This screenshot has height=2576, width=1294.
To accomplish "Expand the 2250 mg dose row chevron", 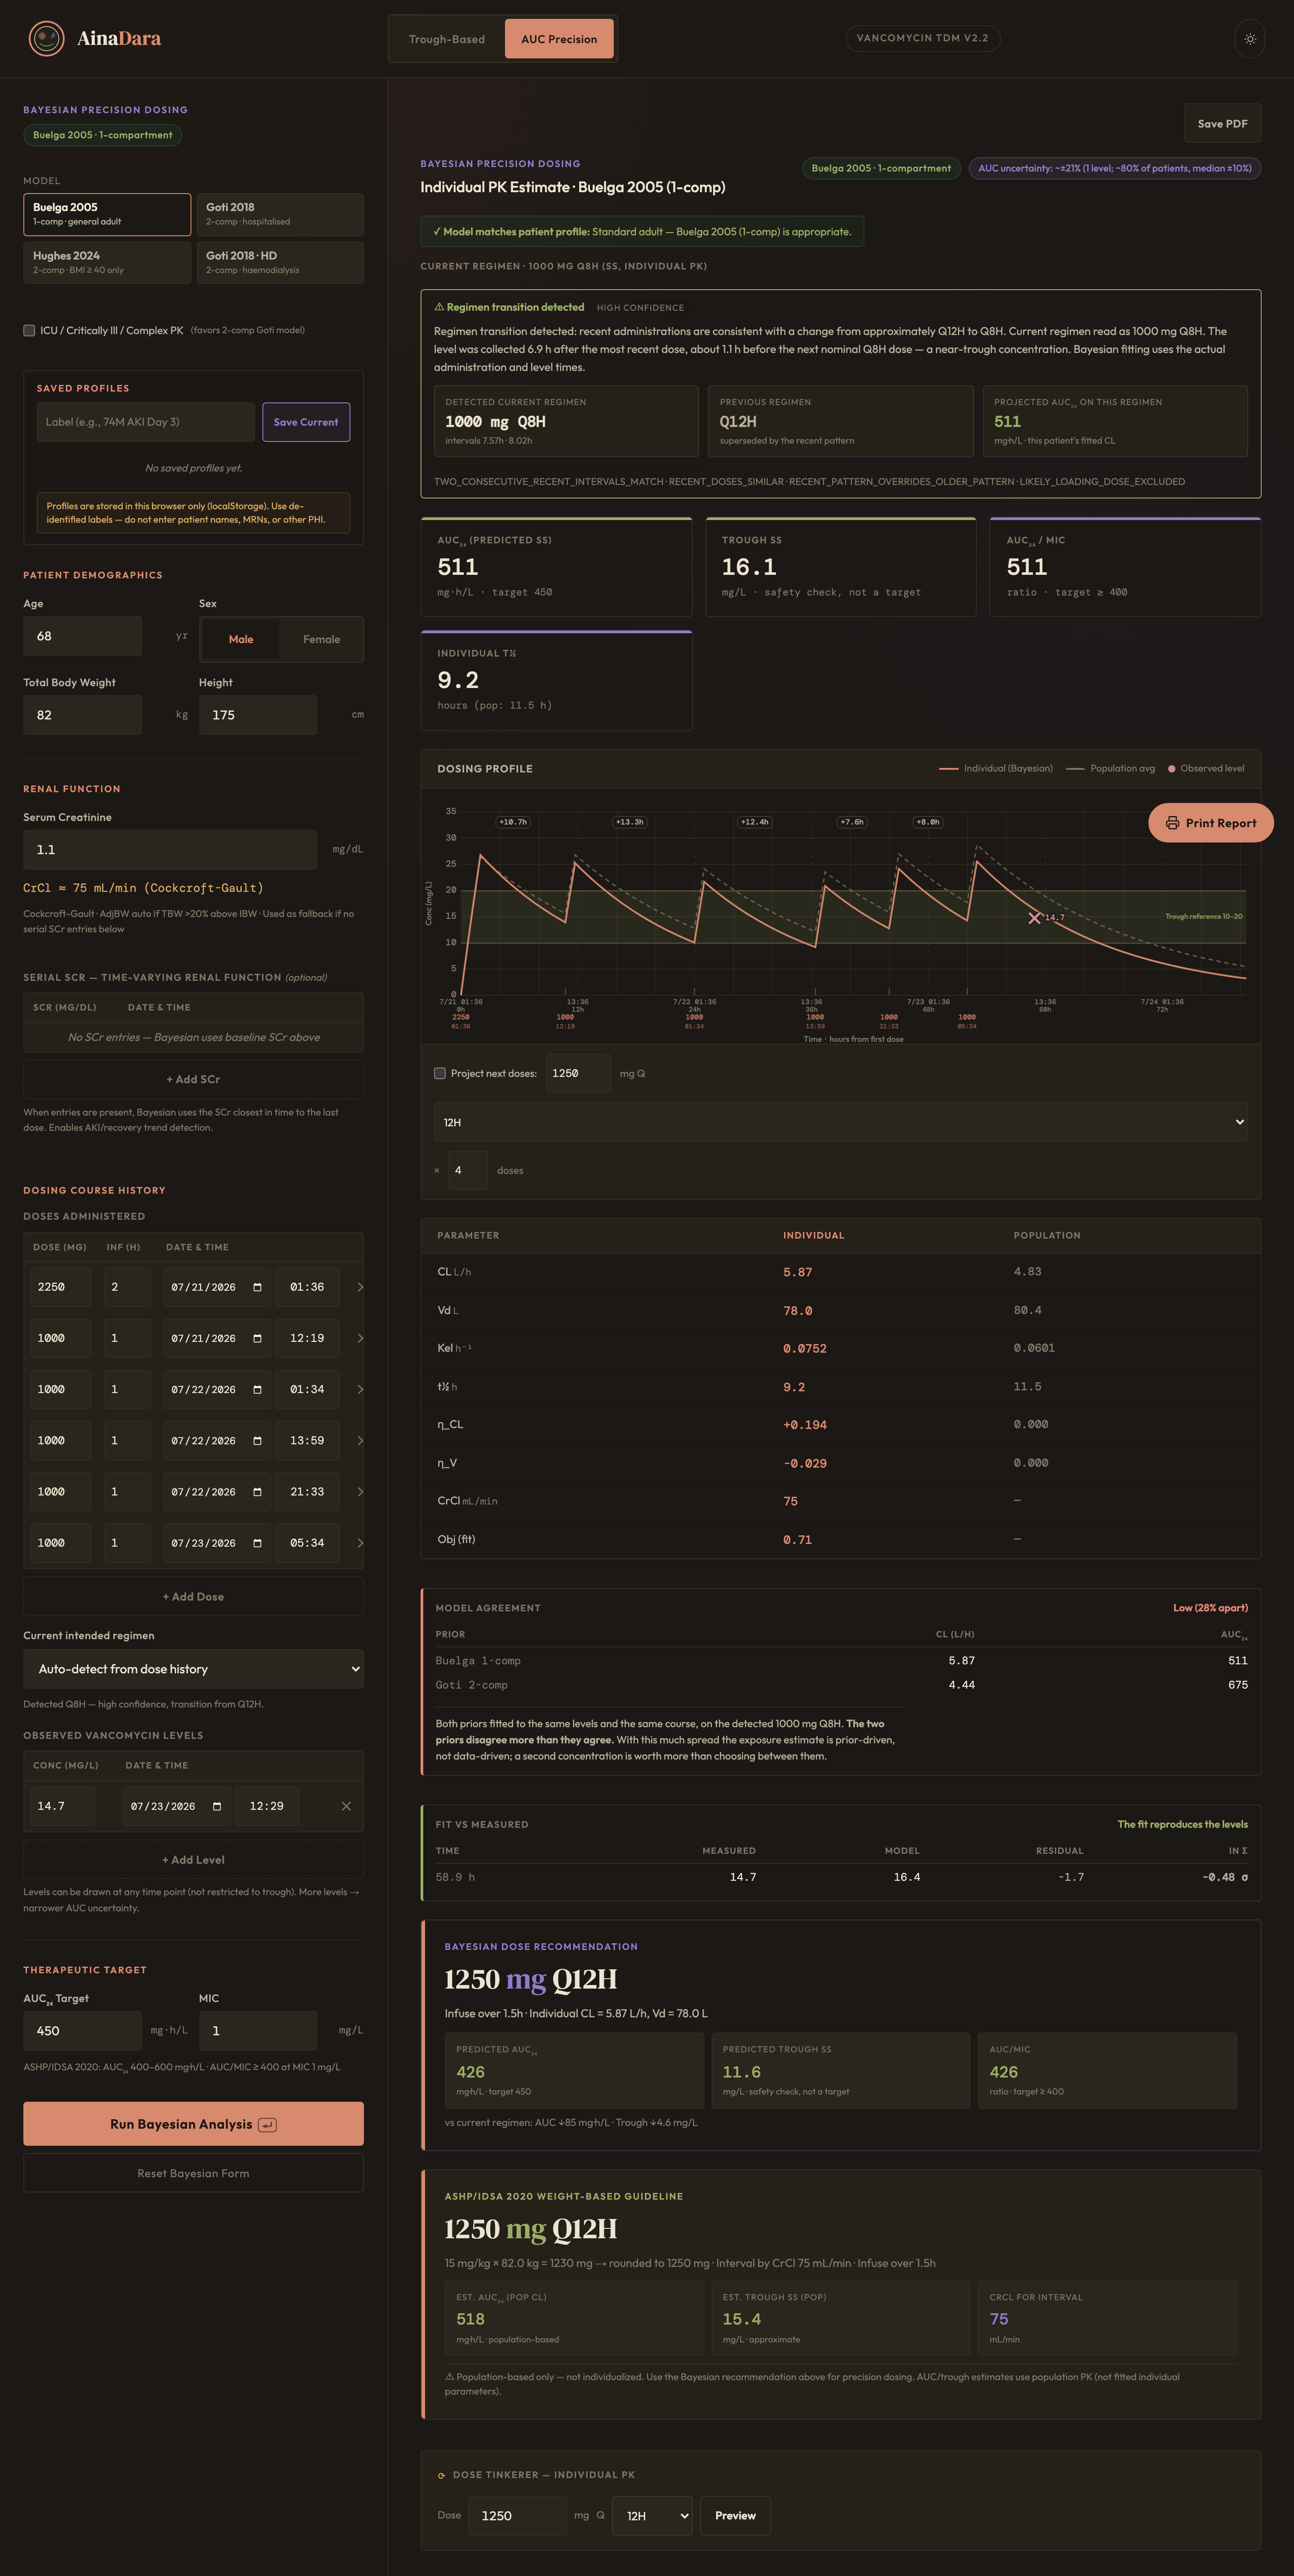I will (x=360, y=1287).
